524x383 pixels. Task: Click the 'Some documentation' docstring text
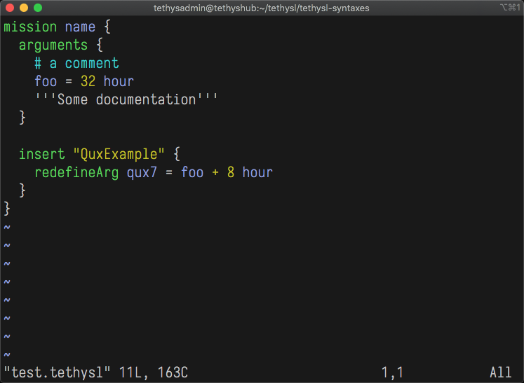coord(126,100)
